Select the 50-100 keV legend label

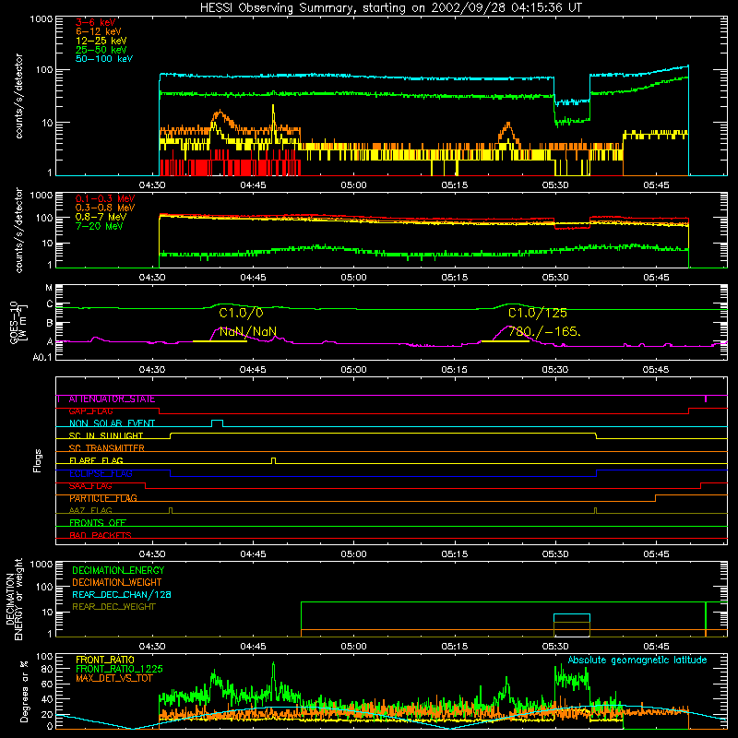tap(104, 59)
